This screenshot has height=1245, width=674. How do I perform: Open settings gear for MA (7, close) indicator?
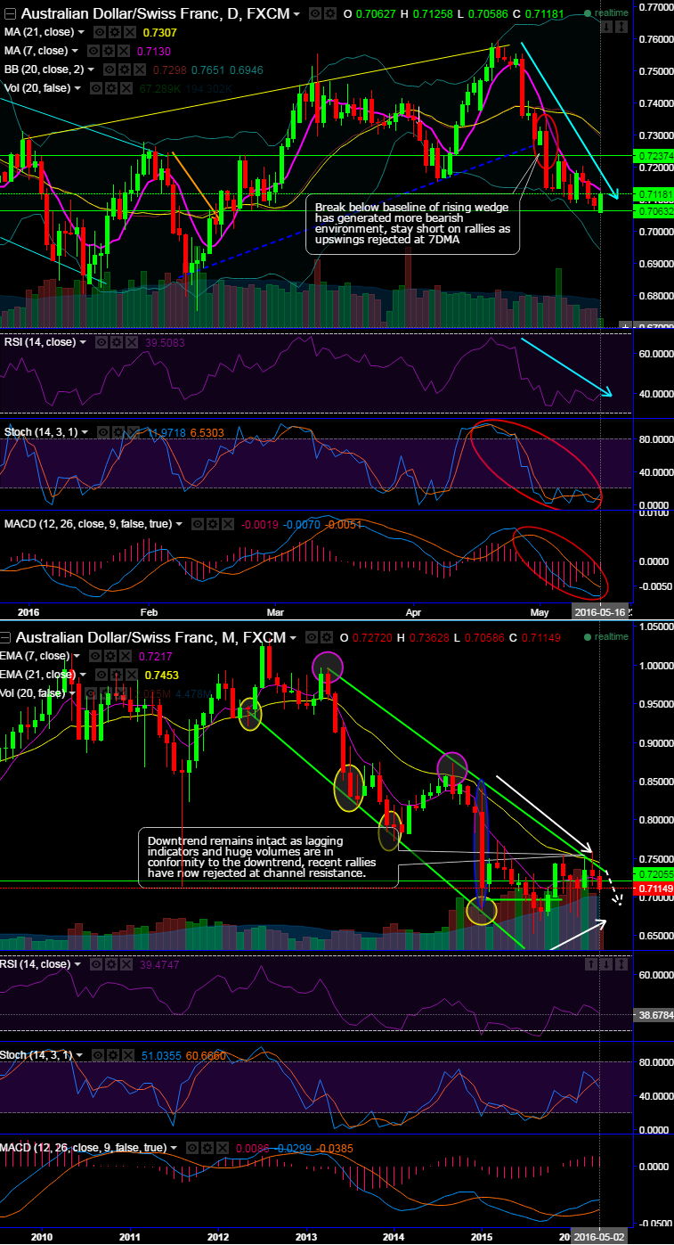(x=107, y=51)
